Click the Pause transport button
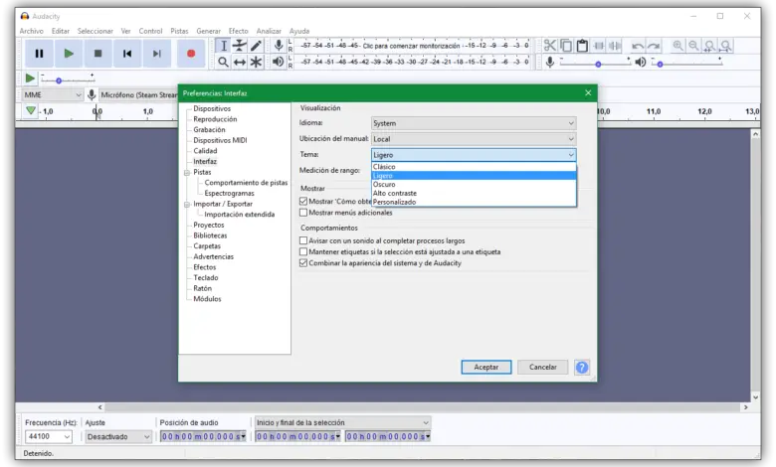The width and height of the screenshot is (776, 467). click(39, 54)
